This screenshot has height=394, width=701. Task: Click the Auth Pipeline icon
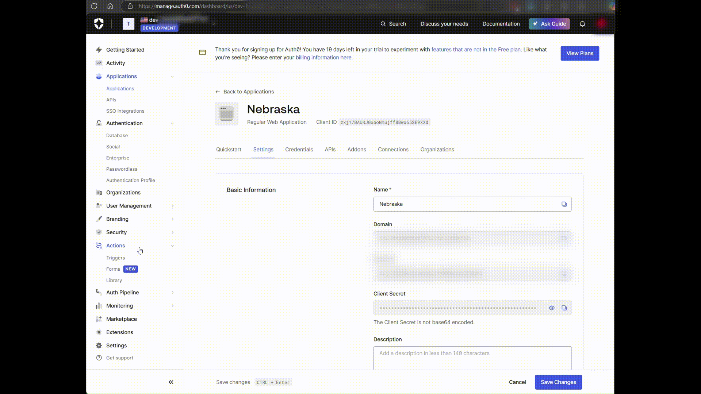[99, 292]
